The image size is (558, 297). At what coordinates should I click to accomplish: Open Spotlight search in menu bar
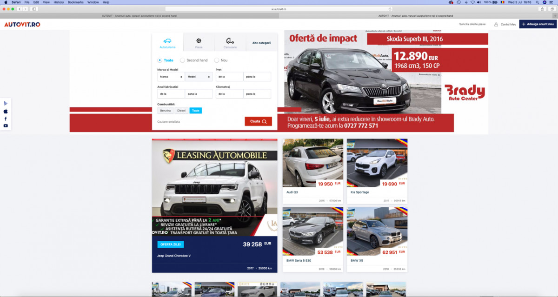(x=538, y=2)
